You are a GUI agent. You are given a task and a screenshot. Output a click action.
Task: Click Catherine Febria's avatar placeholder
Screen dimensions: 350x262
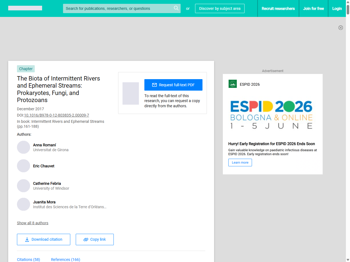click(24, 186)
